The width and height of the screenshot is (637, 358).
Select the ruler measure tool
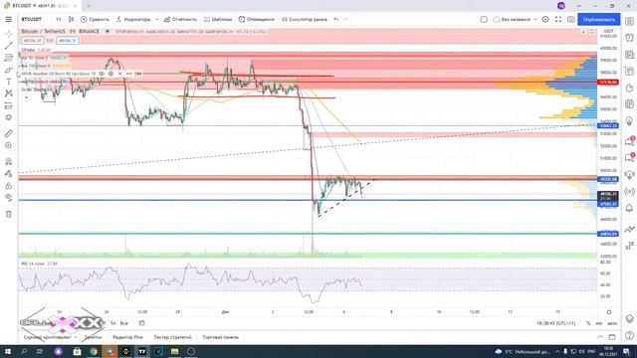9,133
